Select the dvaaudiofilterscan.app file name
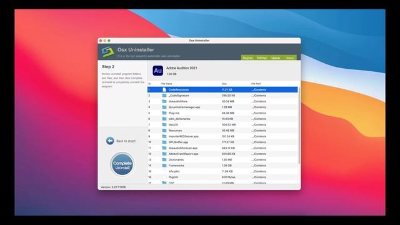 point(183,148)
